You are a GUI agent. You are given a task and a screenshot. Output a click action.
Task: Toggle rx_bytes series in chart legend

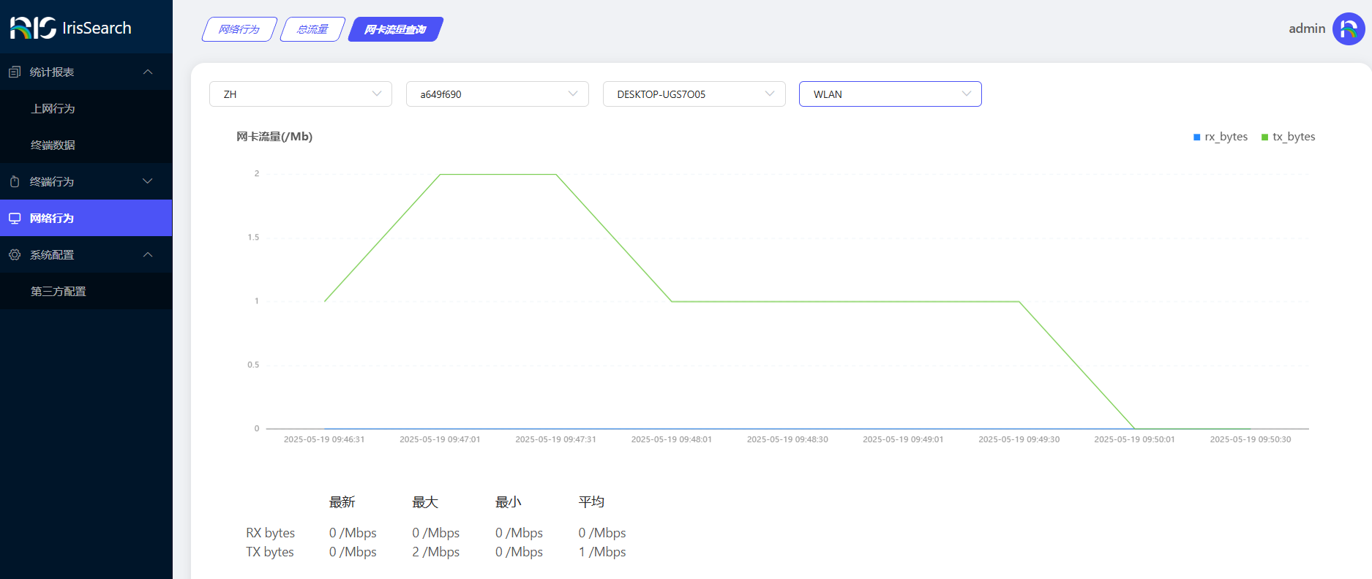1220,137
